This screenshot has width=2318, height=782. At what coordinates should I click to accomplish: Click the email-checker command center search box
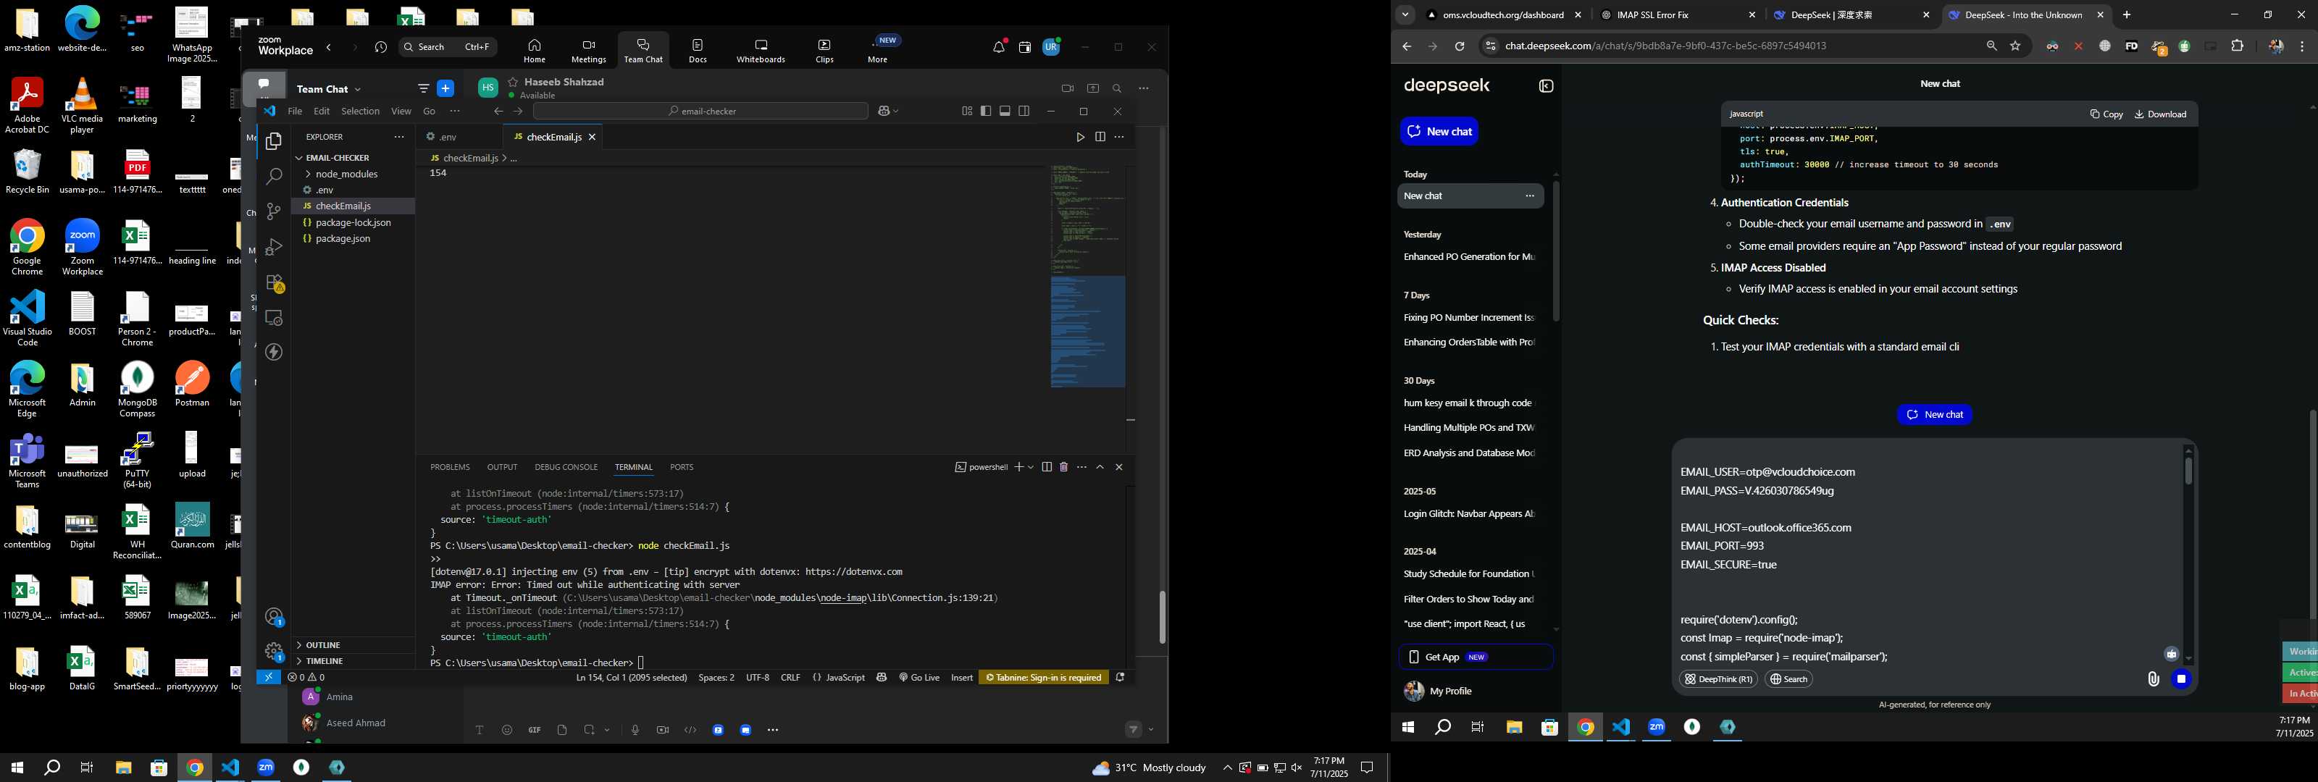(x=700, y=112)
